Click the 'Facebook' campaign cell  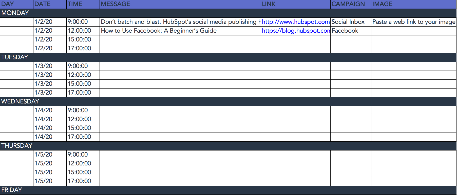[x=351, y=31]
